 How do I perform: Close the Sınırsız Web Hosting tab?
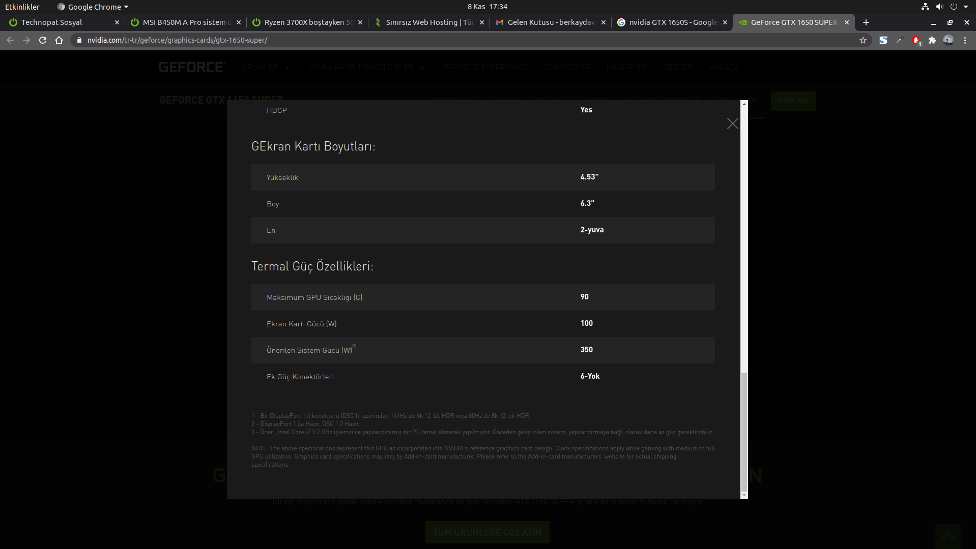[481, 22]
